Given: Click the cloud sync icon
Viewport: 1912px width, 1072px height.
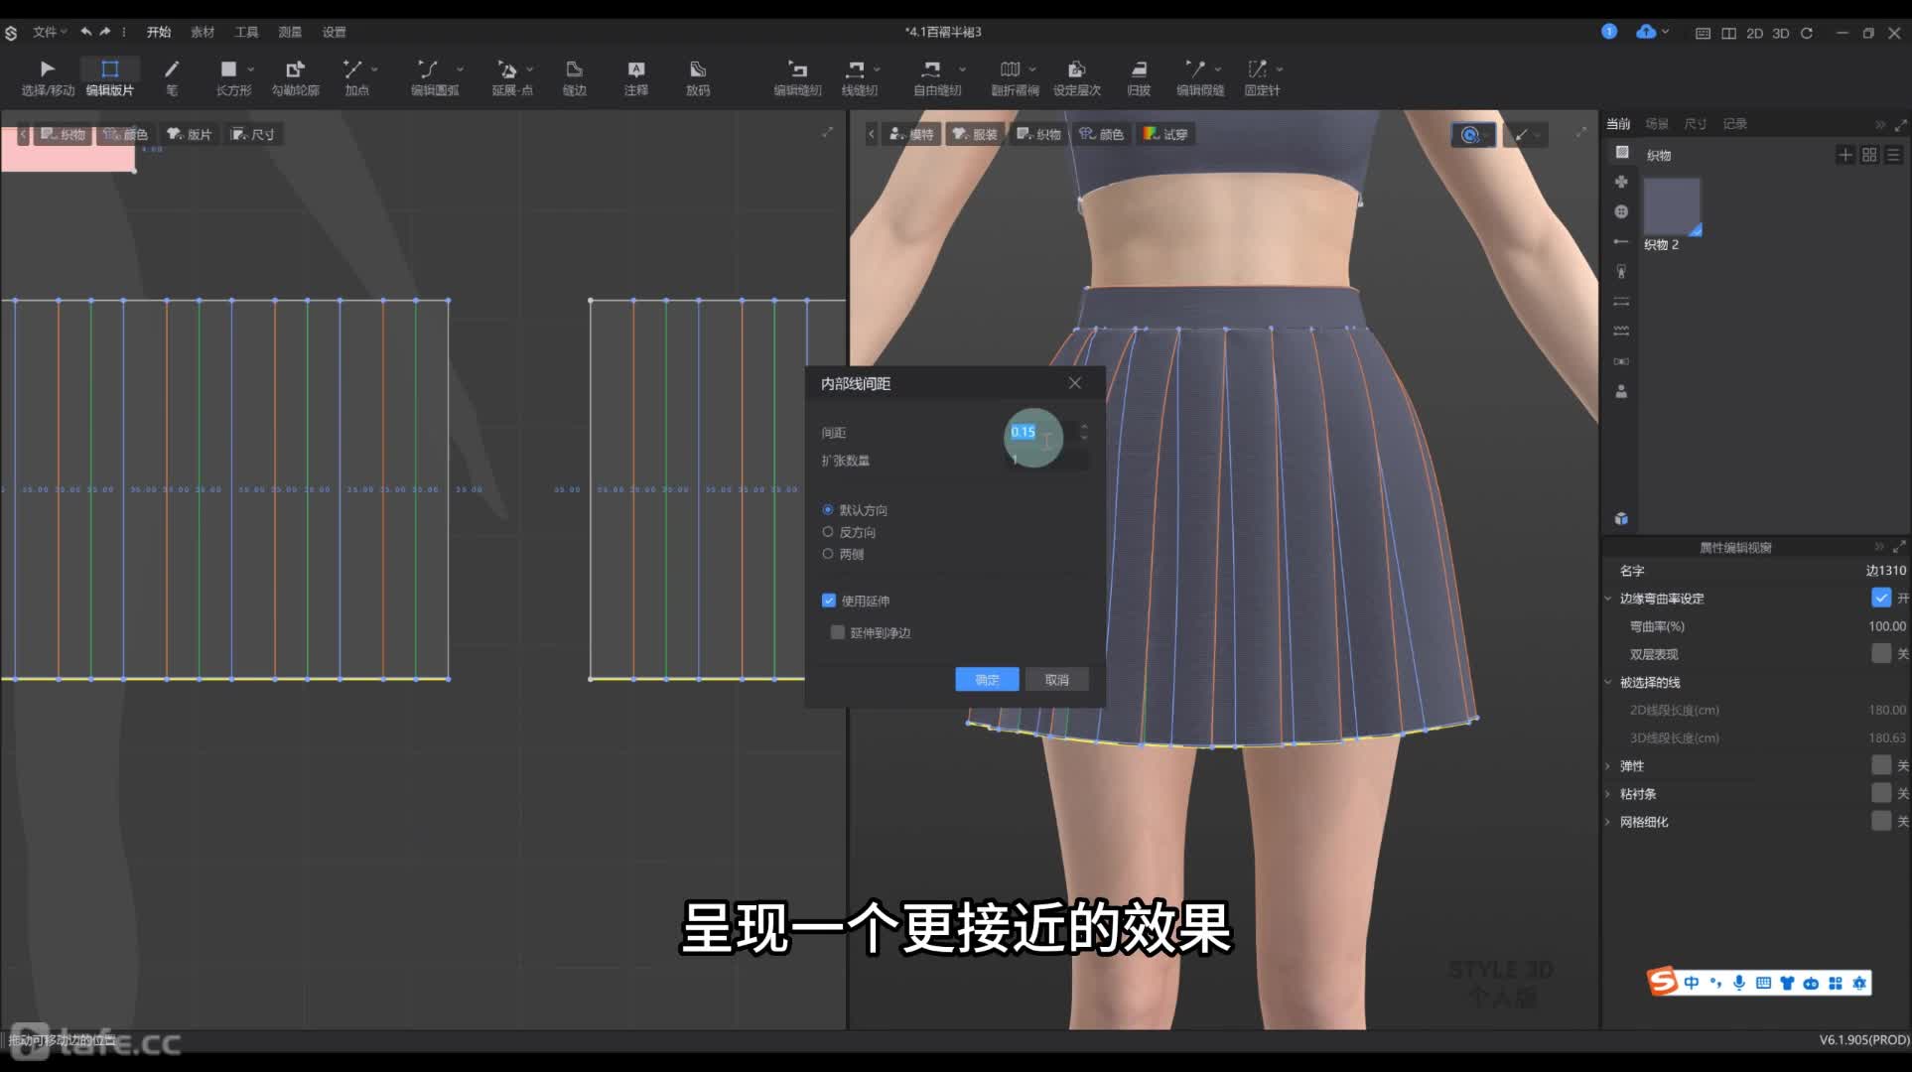Looking at the screenshot, I should [1646, 32].
